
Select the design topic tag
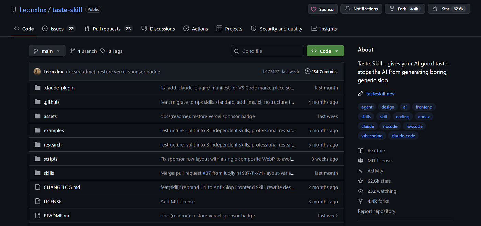pos(388,107)
